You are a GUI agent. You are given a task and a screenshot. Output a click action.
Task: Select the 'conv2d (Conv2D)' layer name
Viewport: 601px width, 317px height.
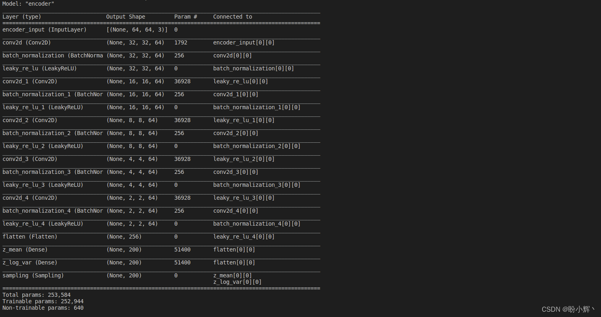click(x=27, y=42)
